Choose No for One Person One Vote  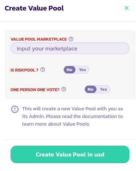tap(90, 89)
